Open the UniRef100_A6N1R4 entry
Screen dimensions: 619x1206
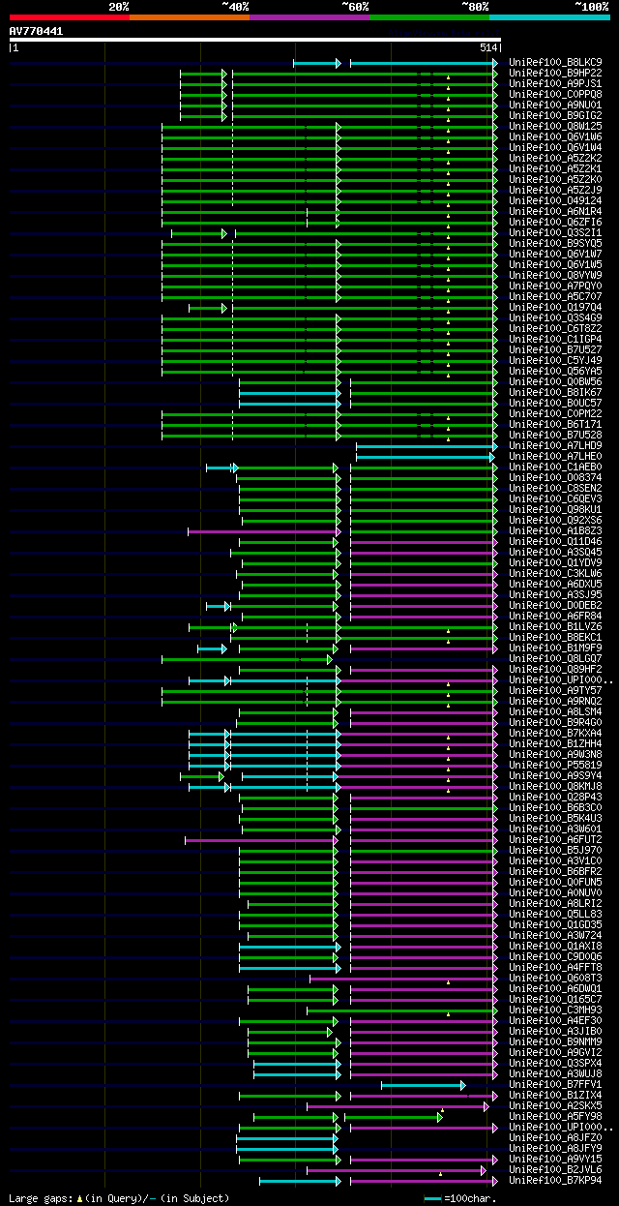(x=555, y=211)
